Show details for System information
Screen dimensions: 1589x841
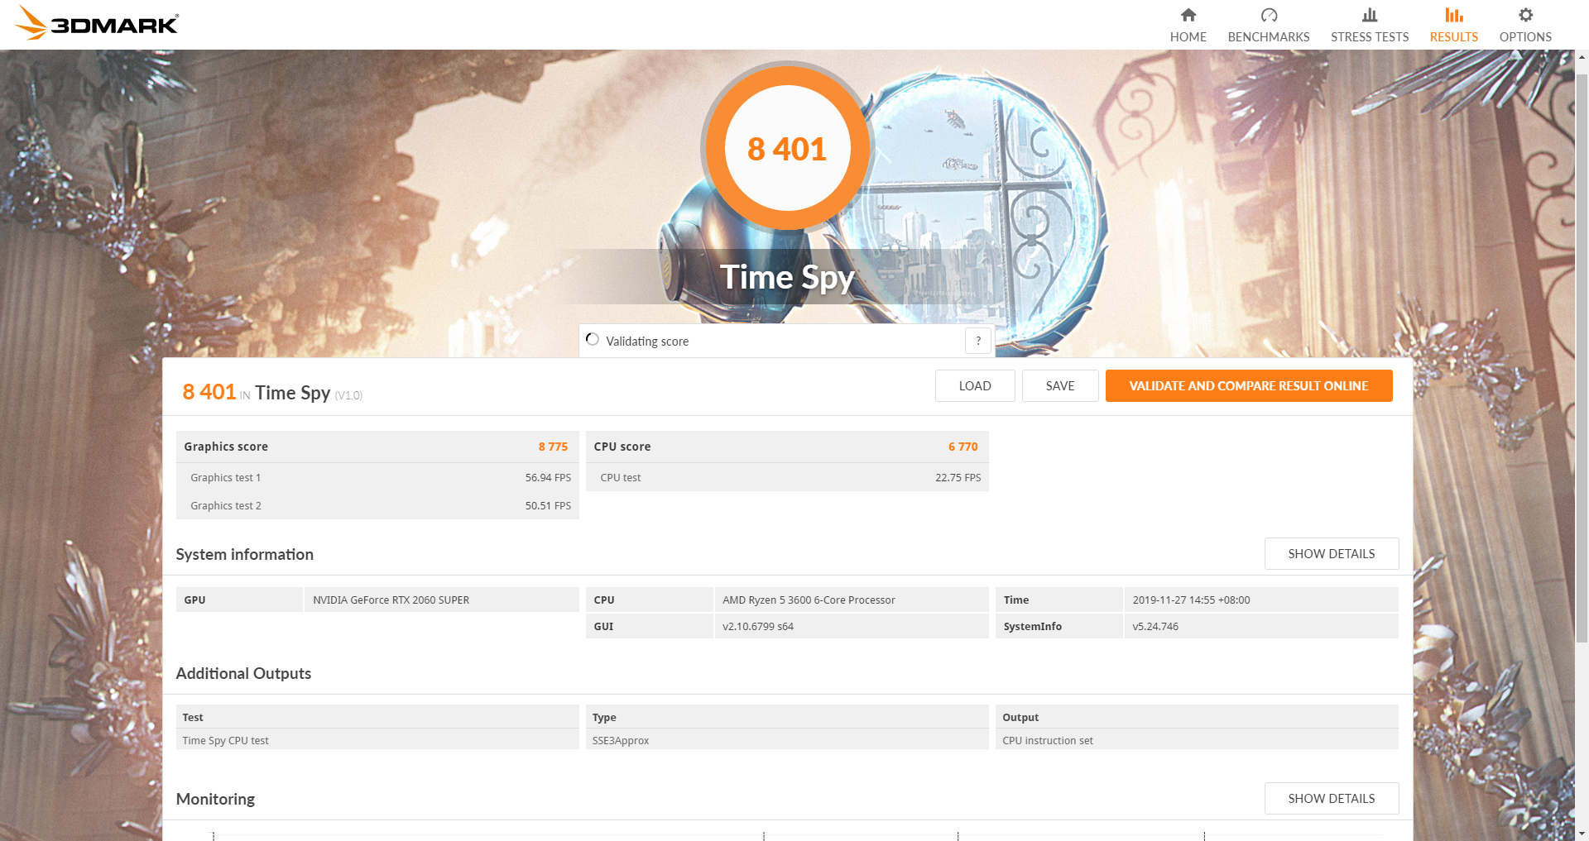coord(1331,554)
